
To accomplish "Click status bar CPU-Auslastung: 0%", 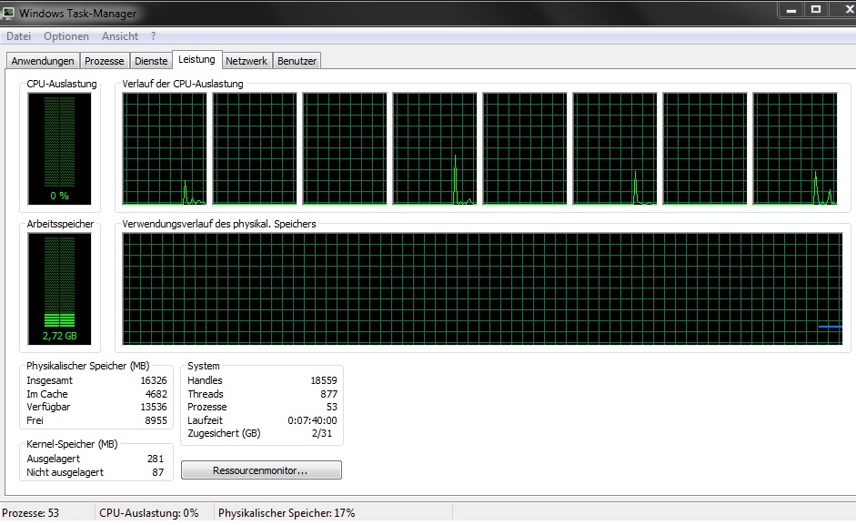I will tap(149, 513).
